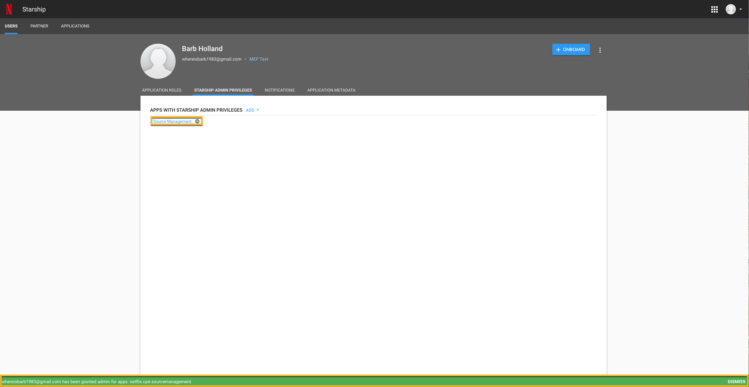Open the Notifications tab

click(x=280, y=90)
